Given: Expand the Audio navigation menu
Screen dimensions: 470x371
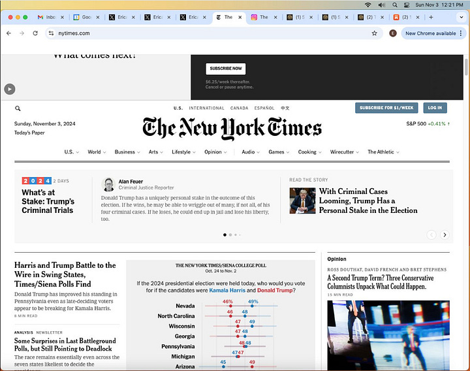Looking at the screenshot, I should click(251, 152).
